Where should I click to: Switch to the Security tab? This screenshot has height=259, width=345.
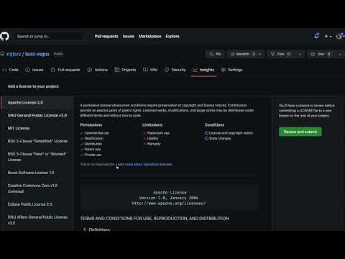(175, 70)
